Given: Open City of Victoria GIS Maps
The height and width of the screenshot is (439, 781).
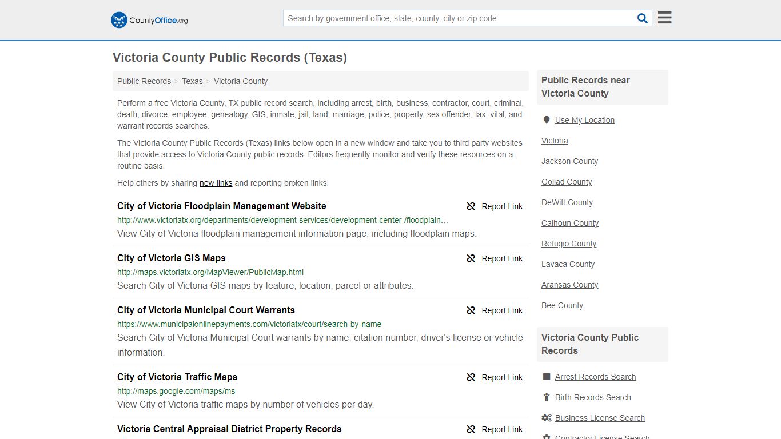Looking at the screenshot, I should 172,258.
